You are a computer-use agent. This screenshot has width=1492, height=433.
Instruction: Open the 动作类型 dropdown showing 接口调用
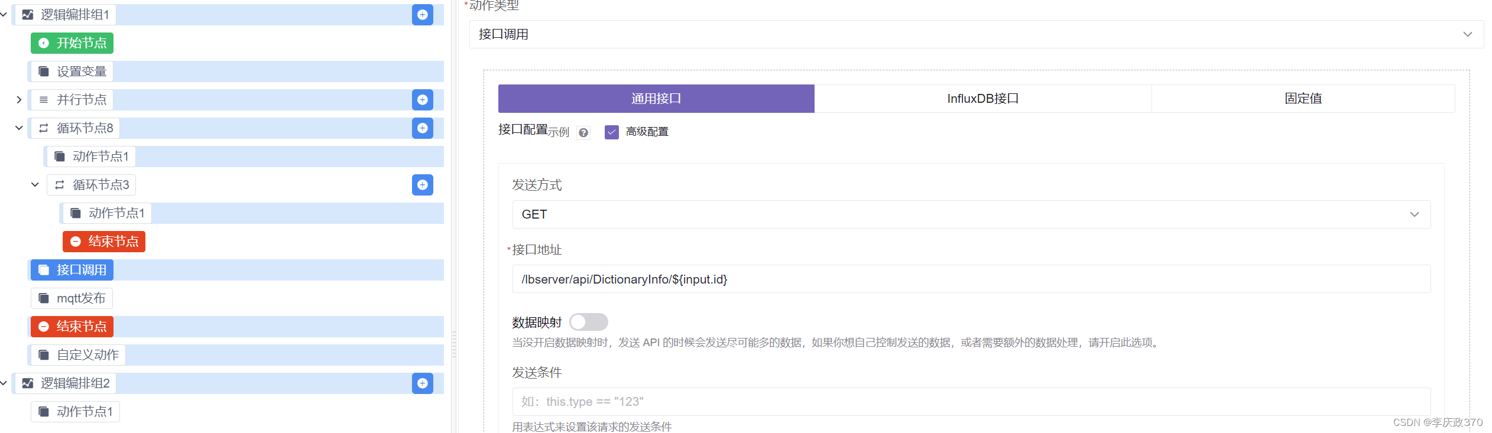(x=977, y=34)
